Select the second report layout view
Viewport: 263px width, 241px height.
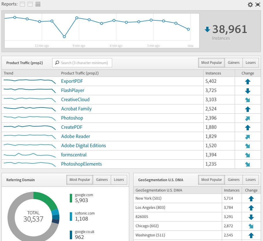pyautogui.click(x=29, y=4)
